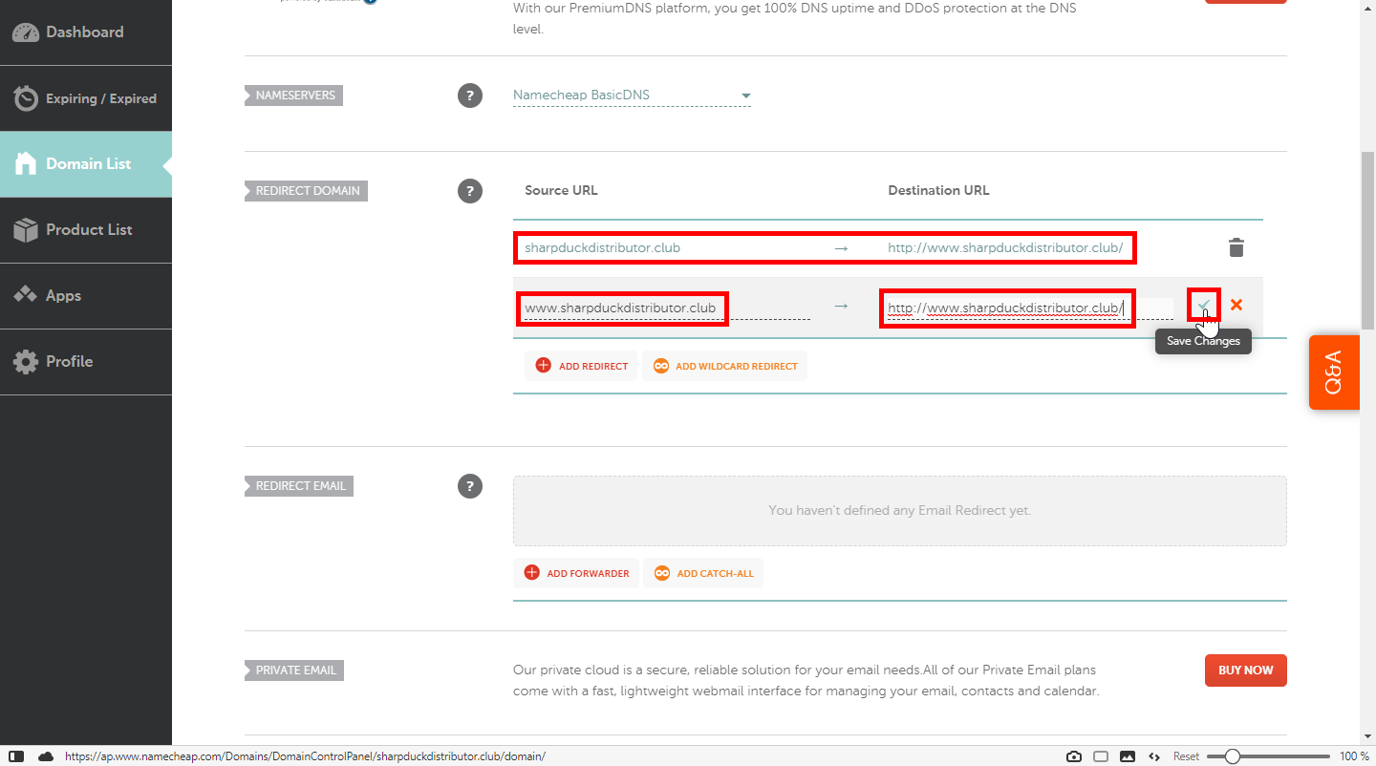Click Add Redirect button
The height and width of the screenshot is (766, 1376).
tap(581, 366)
